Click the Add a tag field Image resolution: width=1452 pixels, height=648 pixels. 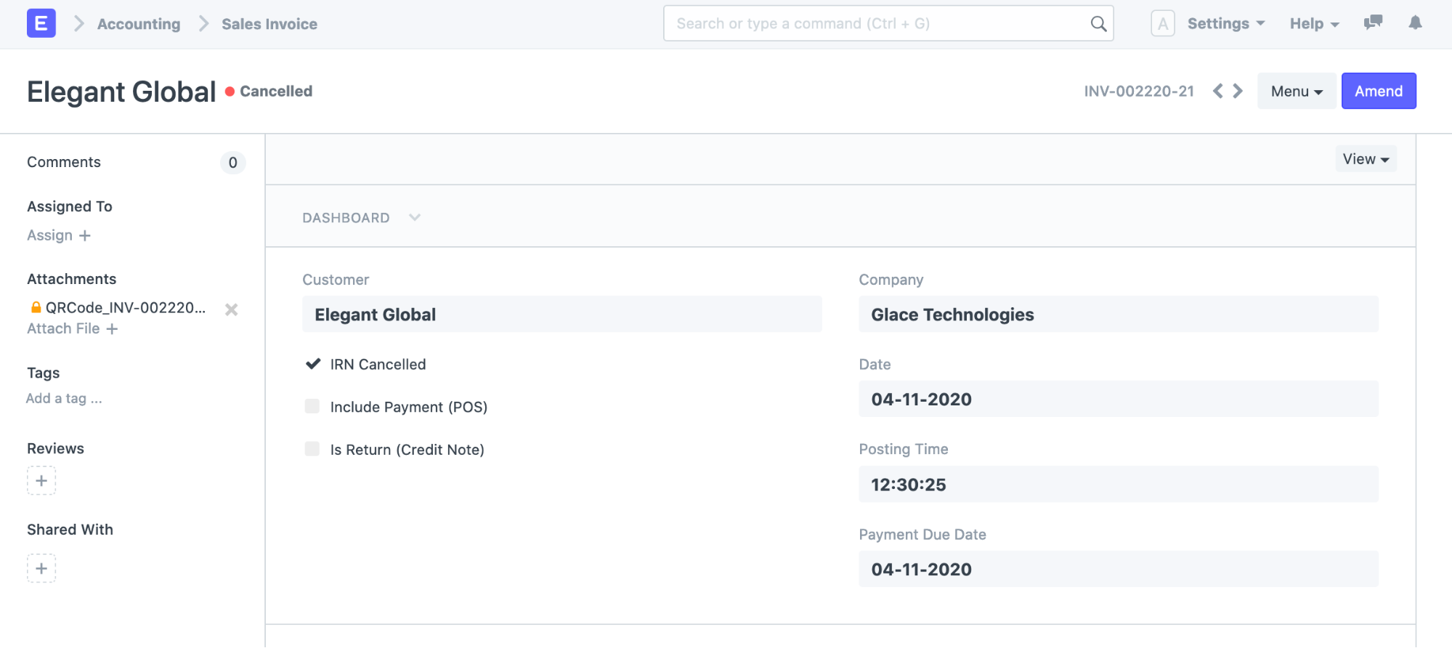[x=64, y=398]
